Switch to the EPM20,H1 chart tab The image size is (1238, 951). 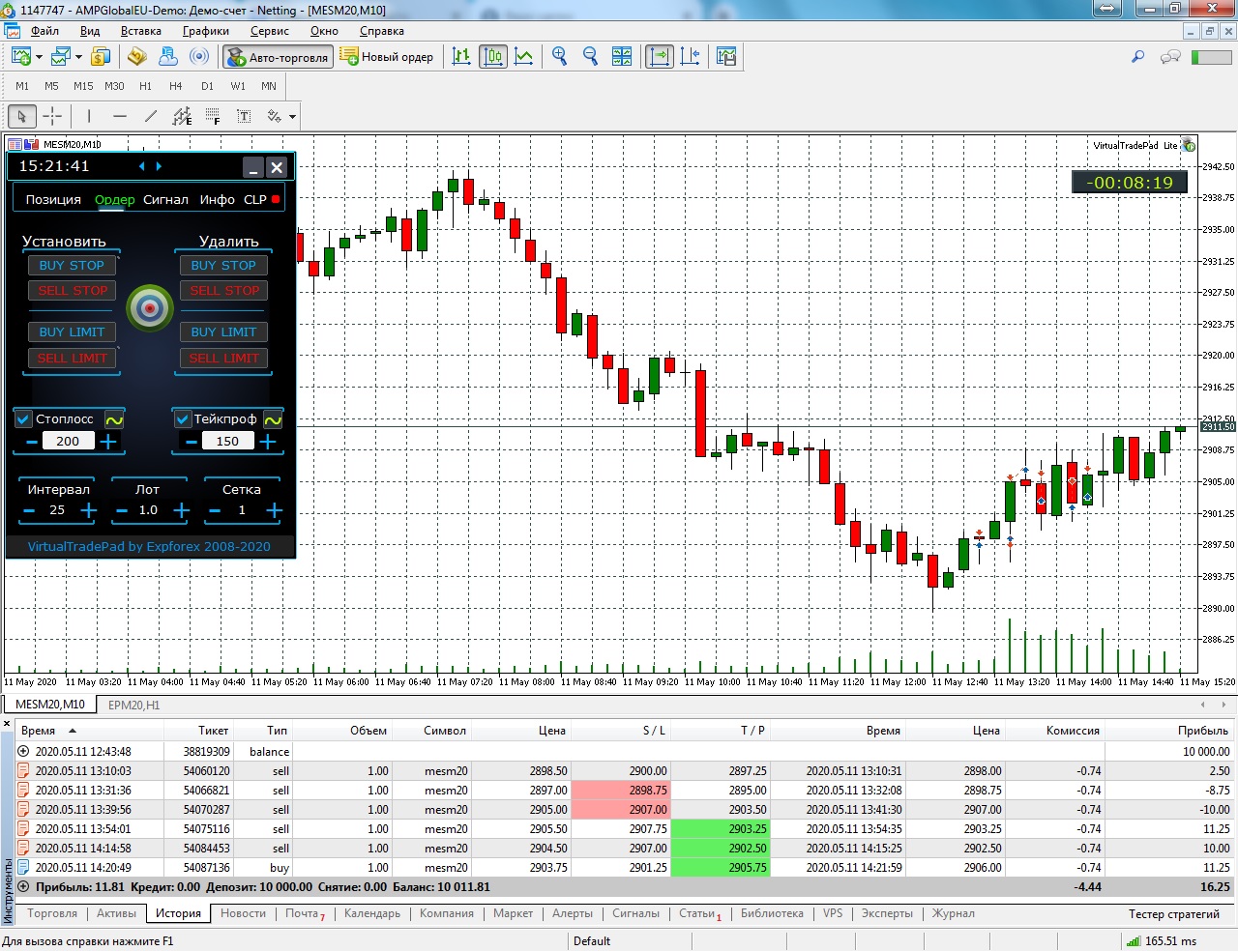(x=133, y=705)
